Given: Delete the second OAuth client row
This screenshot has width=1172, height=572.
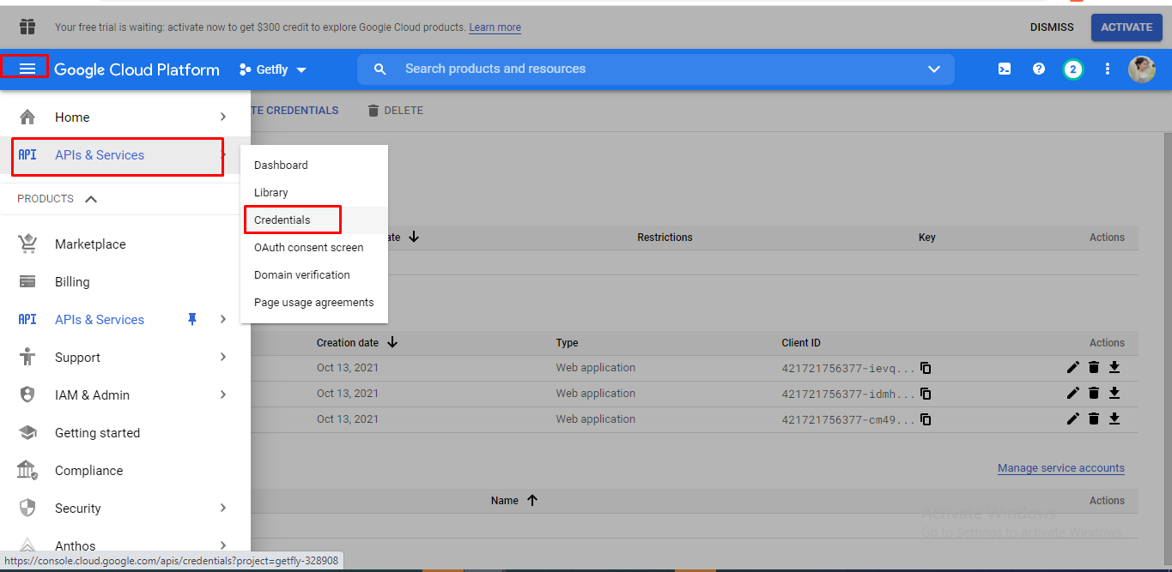Looking at the screenshot, I should point(1093,394).
